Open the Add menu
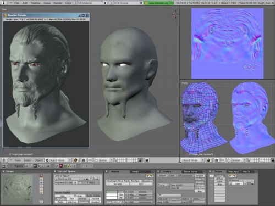Viewport: 275px width, 206px height. tap(25, 3)
